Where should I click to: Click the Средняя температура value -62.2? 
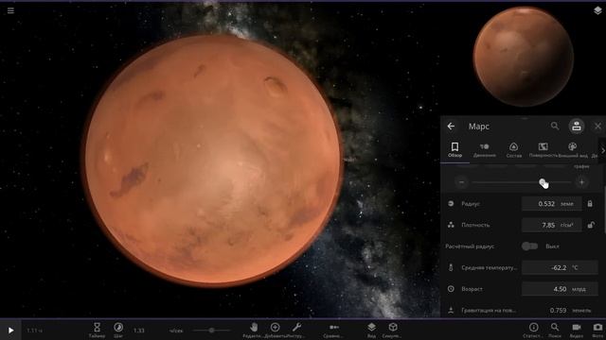[x=560, y=267]
